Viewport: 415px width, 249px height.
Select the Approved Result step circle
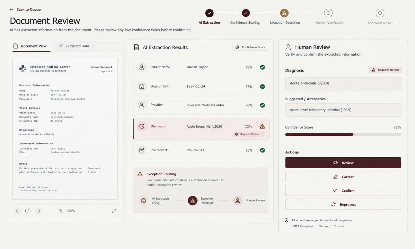coord(380,13)
